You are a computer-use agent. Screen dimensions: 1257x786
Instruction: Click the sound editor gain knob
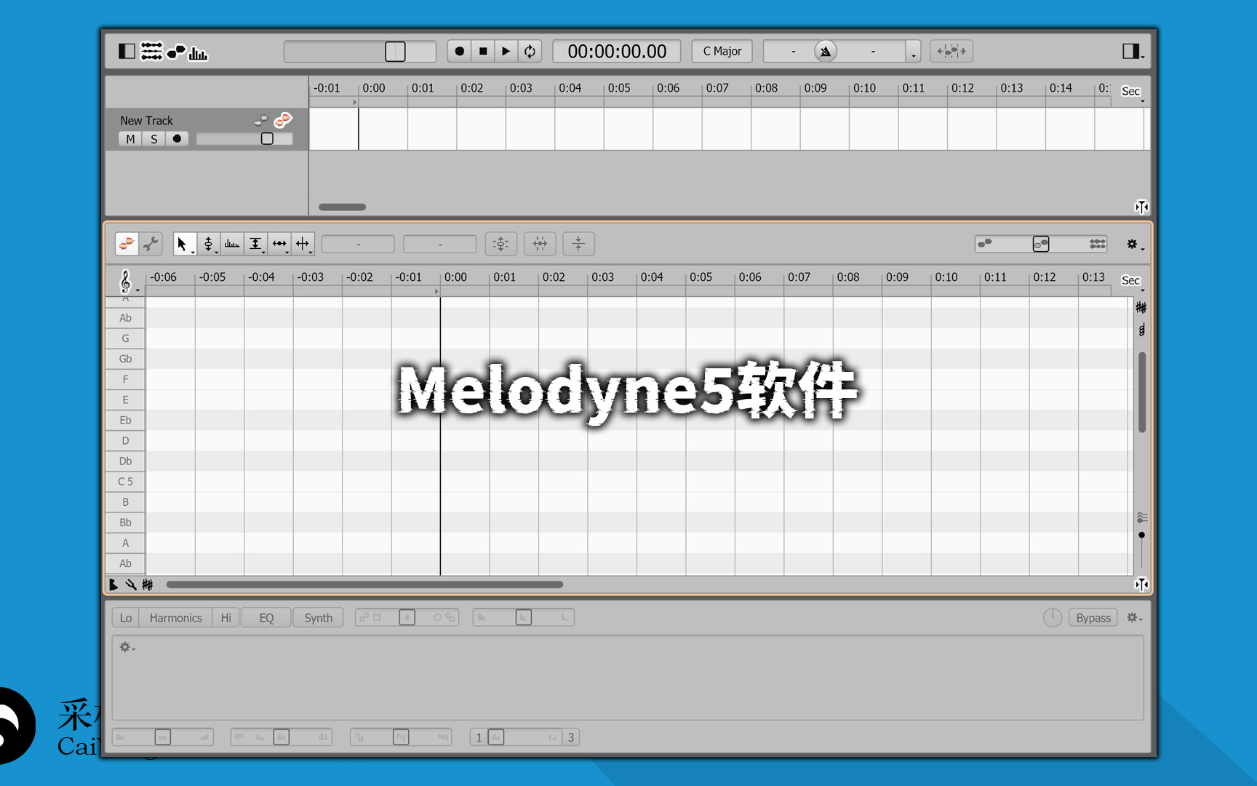pyautogui.click(x=1053, y=618)
